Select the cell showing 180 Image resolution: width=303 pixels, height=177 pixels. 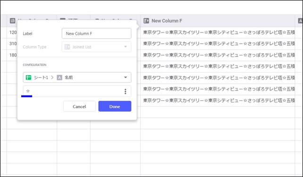click(x=12, y=55)
